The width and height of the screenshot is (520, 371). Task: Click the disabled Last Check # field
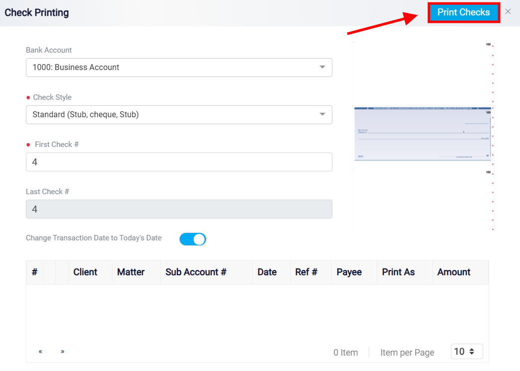pos(179,209)
